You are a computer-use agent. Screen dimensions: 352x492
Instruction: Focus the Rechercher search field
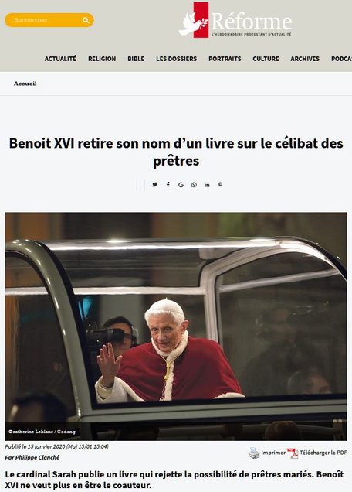pyautogui.click(x=44, y=20)
